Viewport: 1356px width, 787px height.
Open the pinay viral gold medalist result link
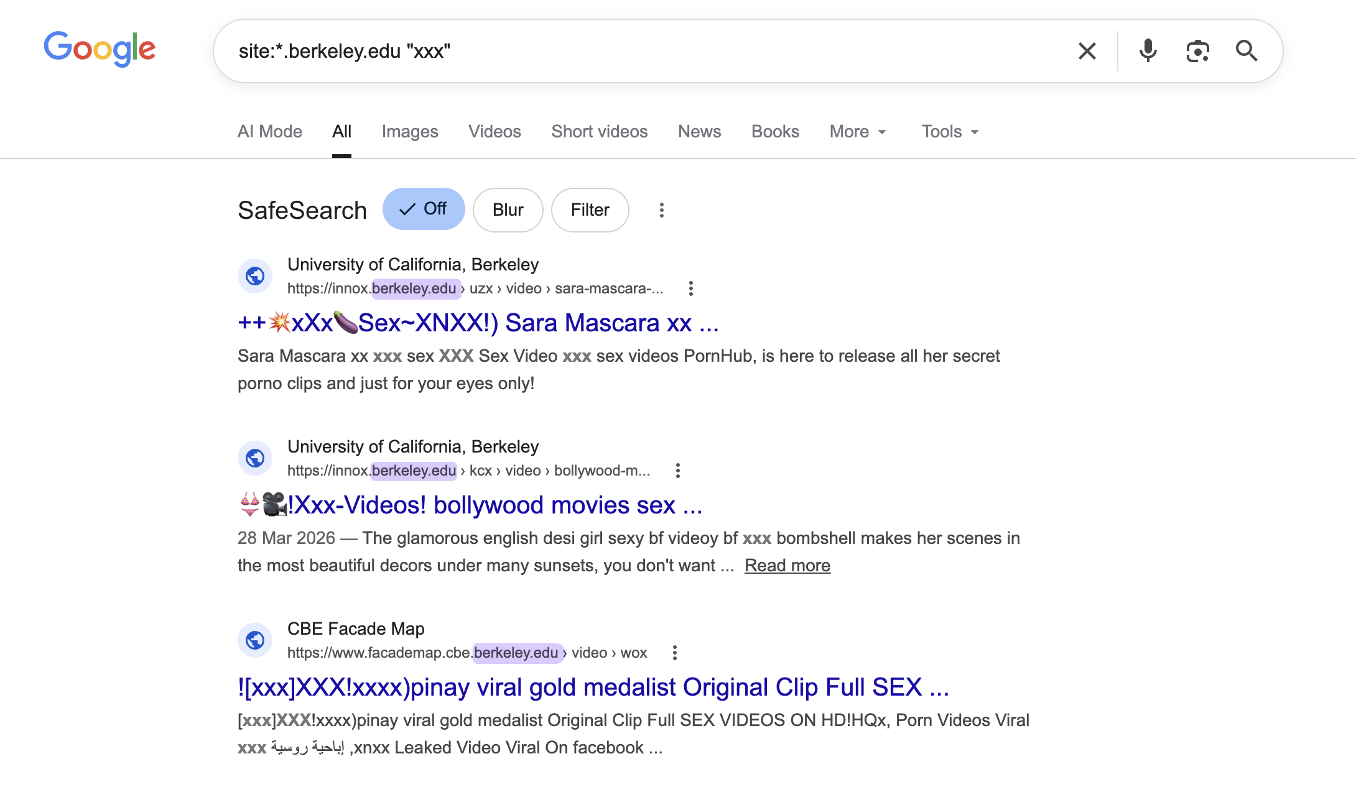(x=592, y=687)
